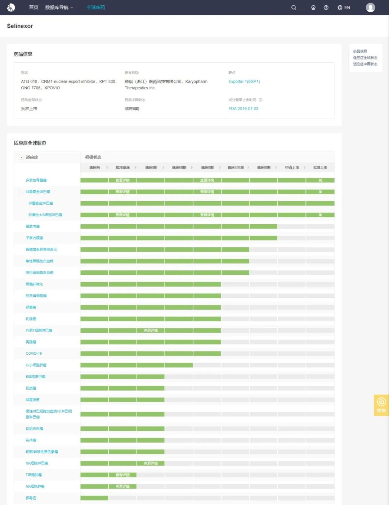Select the 全球新药 navigation tab
Screen dimensions: 389x505
(95, 8)
